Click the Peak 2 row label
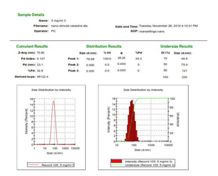218x176 pixels. tap(74, 65)
